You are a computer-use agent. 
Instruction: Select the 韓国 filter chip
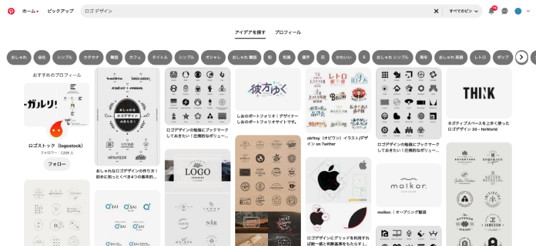pos(114,57)
